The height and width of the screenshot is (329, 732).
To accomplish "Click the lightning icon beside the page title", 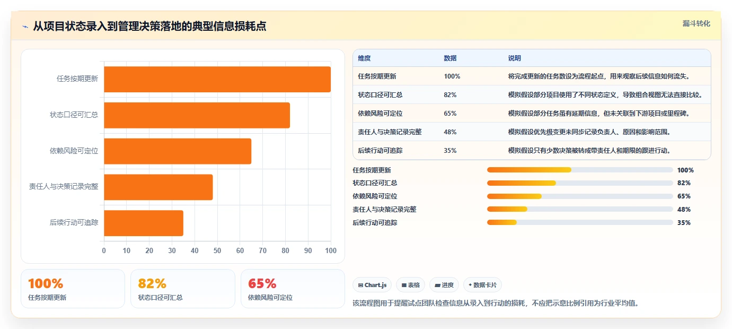I will coord(25,26).
